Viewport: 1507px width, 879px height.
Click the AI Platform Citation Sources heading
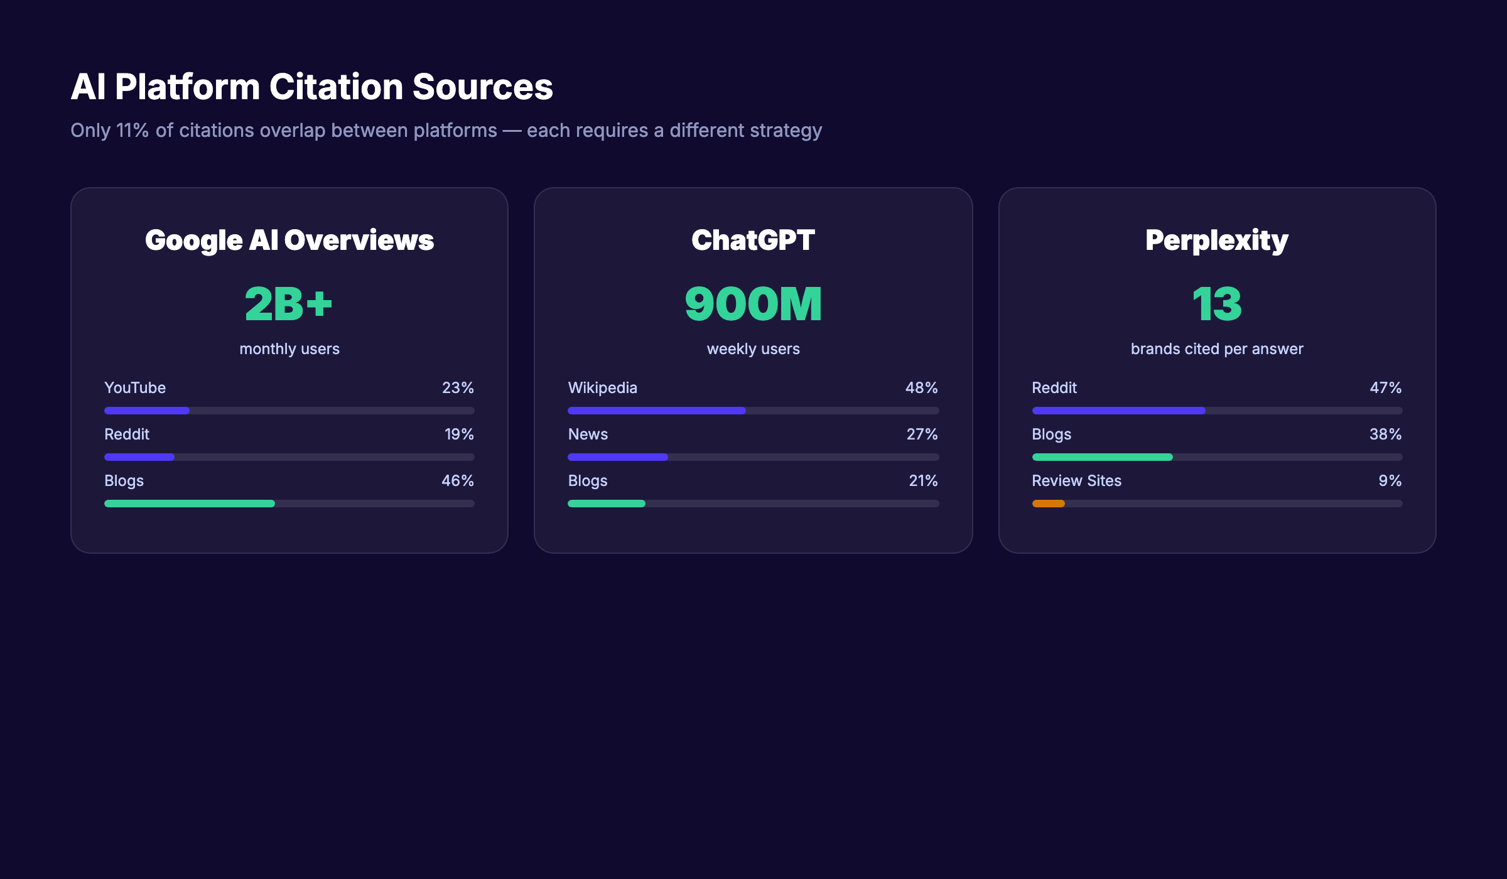coord(312,87)
